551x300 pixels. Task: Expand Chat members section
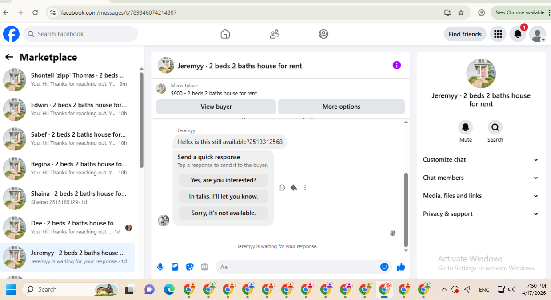481,178
